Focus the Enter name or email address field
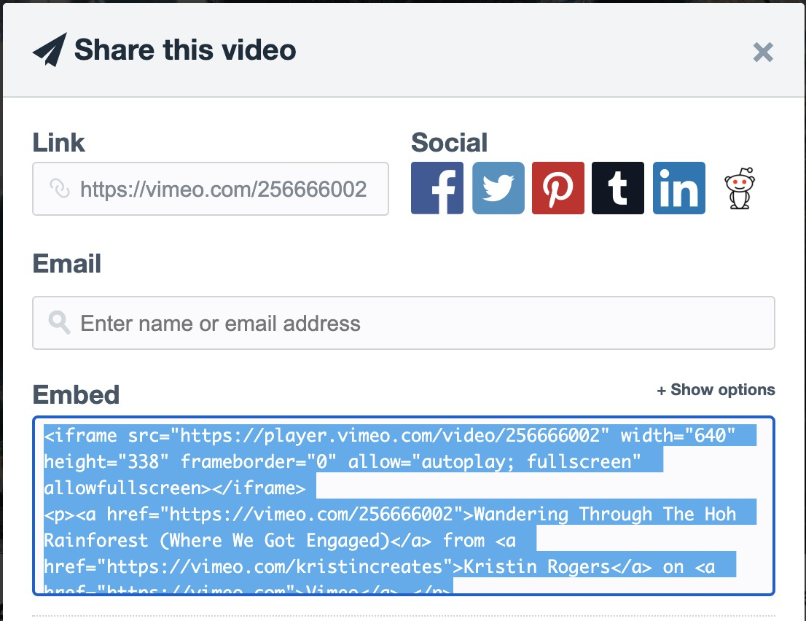The width and height of the screenshot is (806, 621). 404,323
